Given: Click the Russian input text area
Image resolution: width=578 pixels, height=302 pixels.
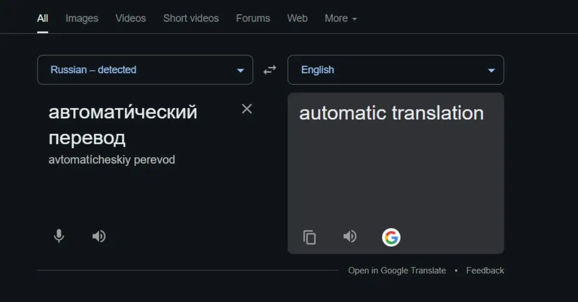Looking at the screenshot, I should pos(123,125).
